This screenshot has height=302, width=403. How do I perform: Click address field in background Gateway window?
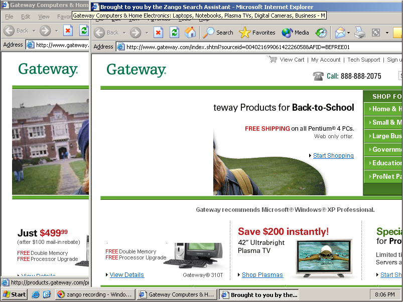coord(58,45)
